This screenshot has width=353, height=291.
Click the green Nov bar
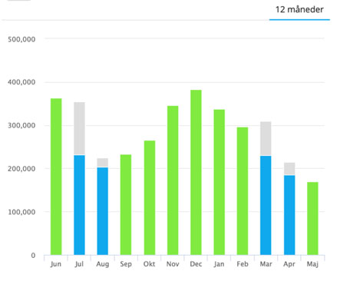173,180
